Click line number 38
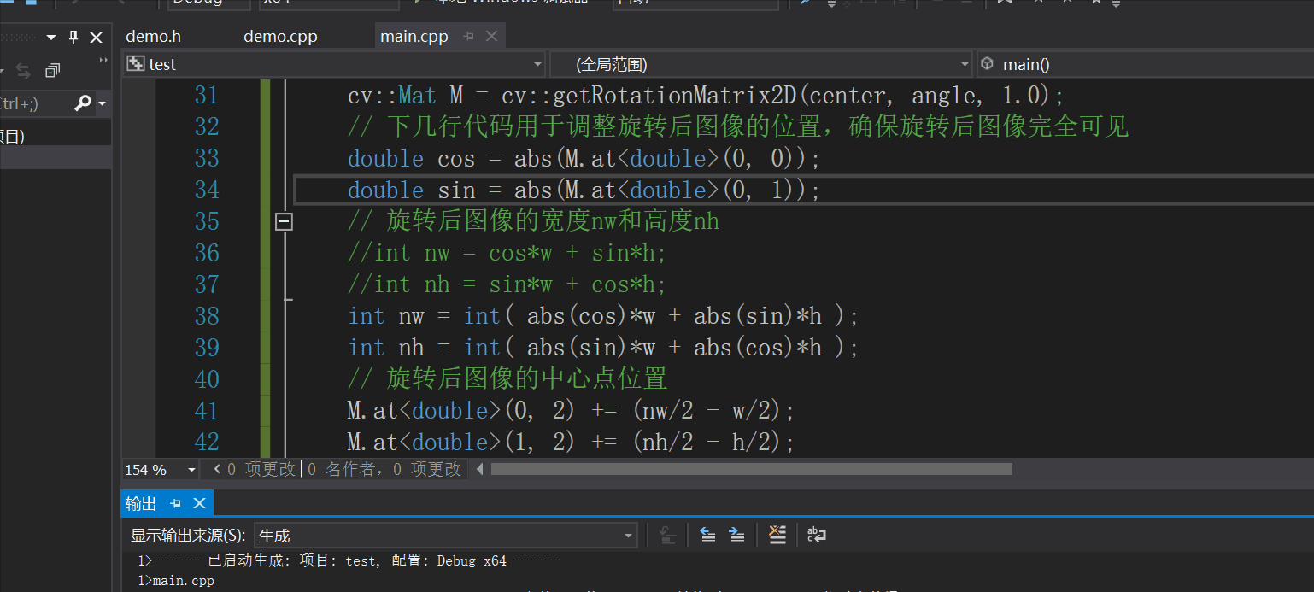This screenshot has height=592, width=1314. pyautogui.click(x=206, y=316)
